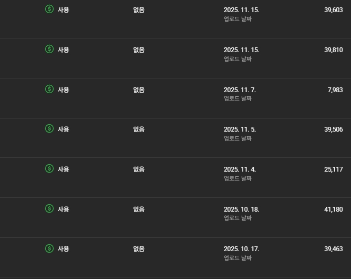Select the 39,463 view count
The height and width of the screenshot is (279, 351).
click(x=333, y=249)
